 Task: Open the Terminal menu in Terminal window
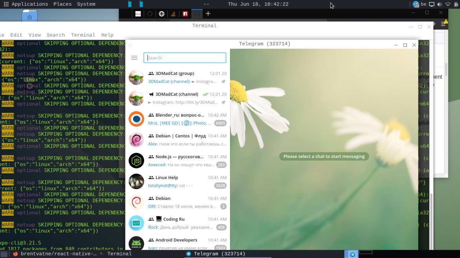tap(83, 35)
